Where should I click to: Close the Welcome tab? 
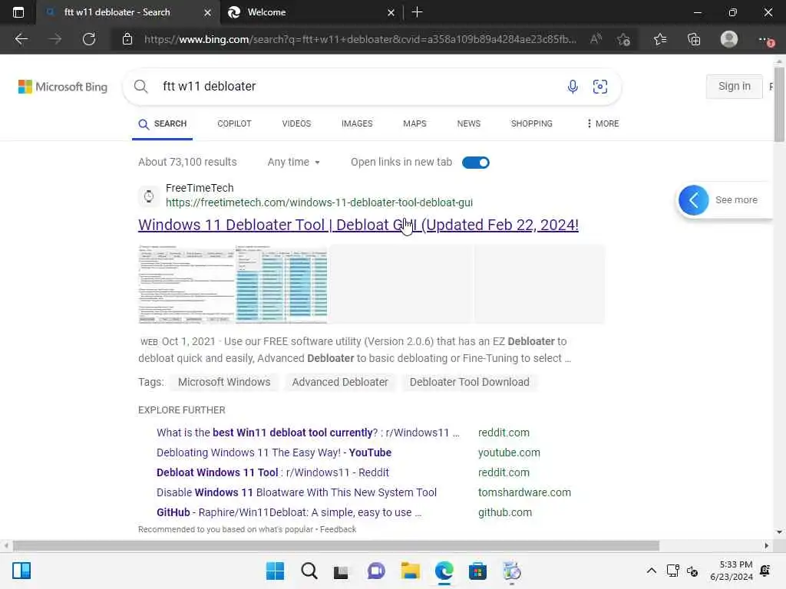point(391,12)
